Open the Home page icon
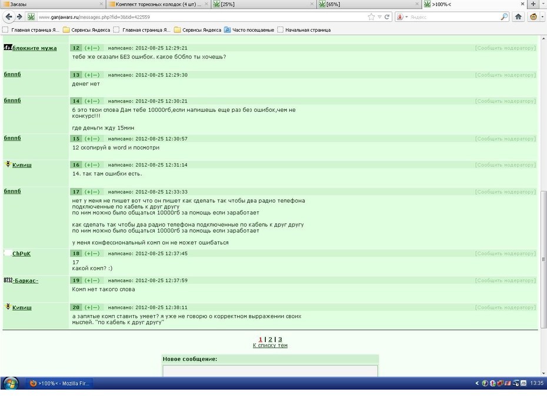 click(518, 16)
